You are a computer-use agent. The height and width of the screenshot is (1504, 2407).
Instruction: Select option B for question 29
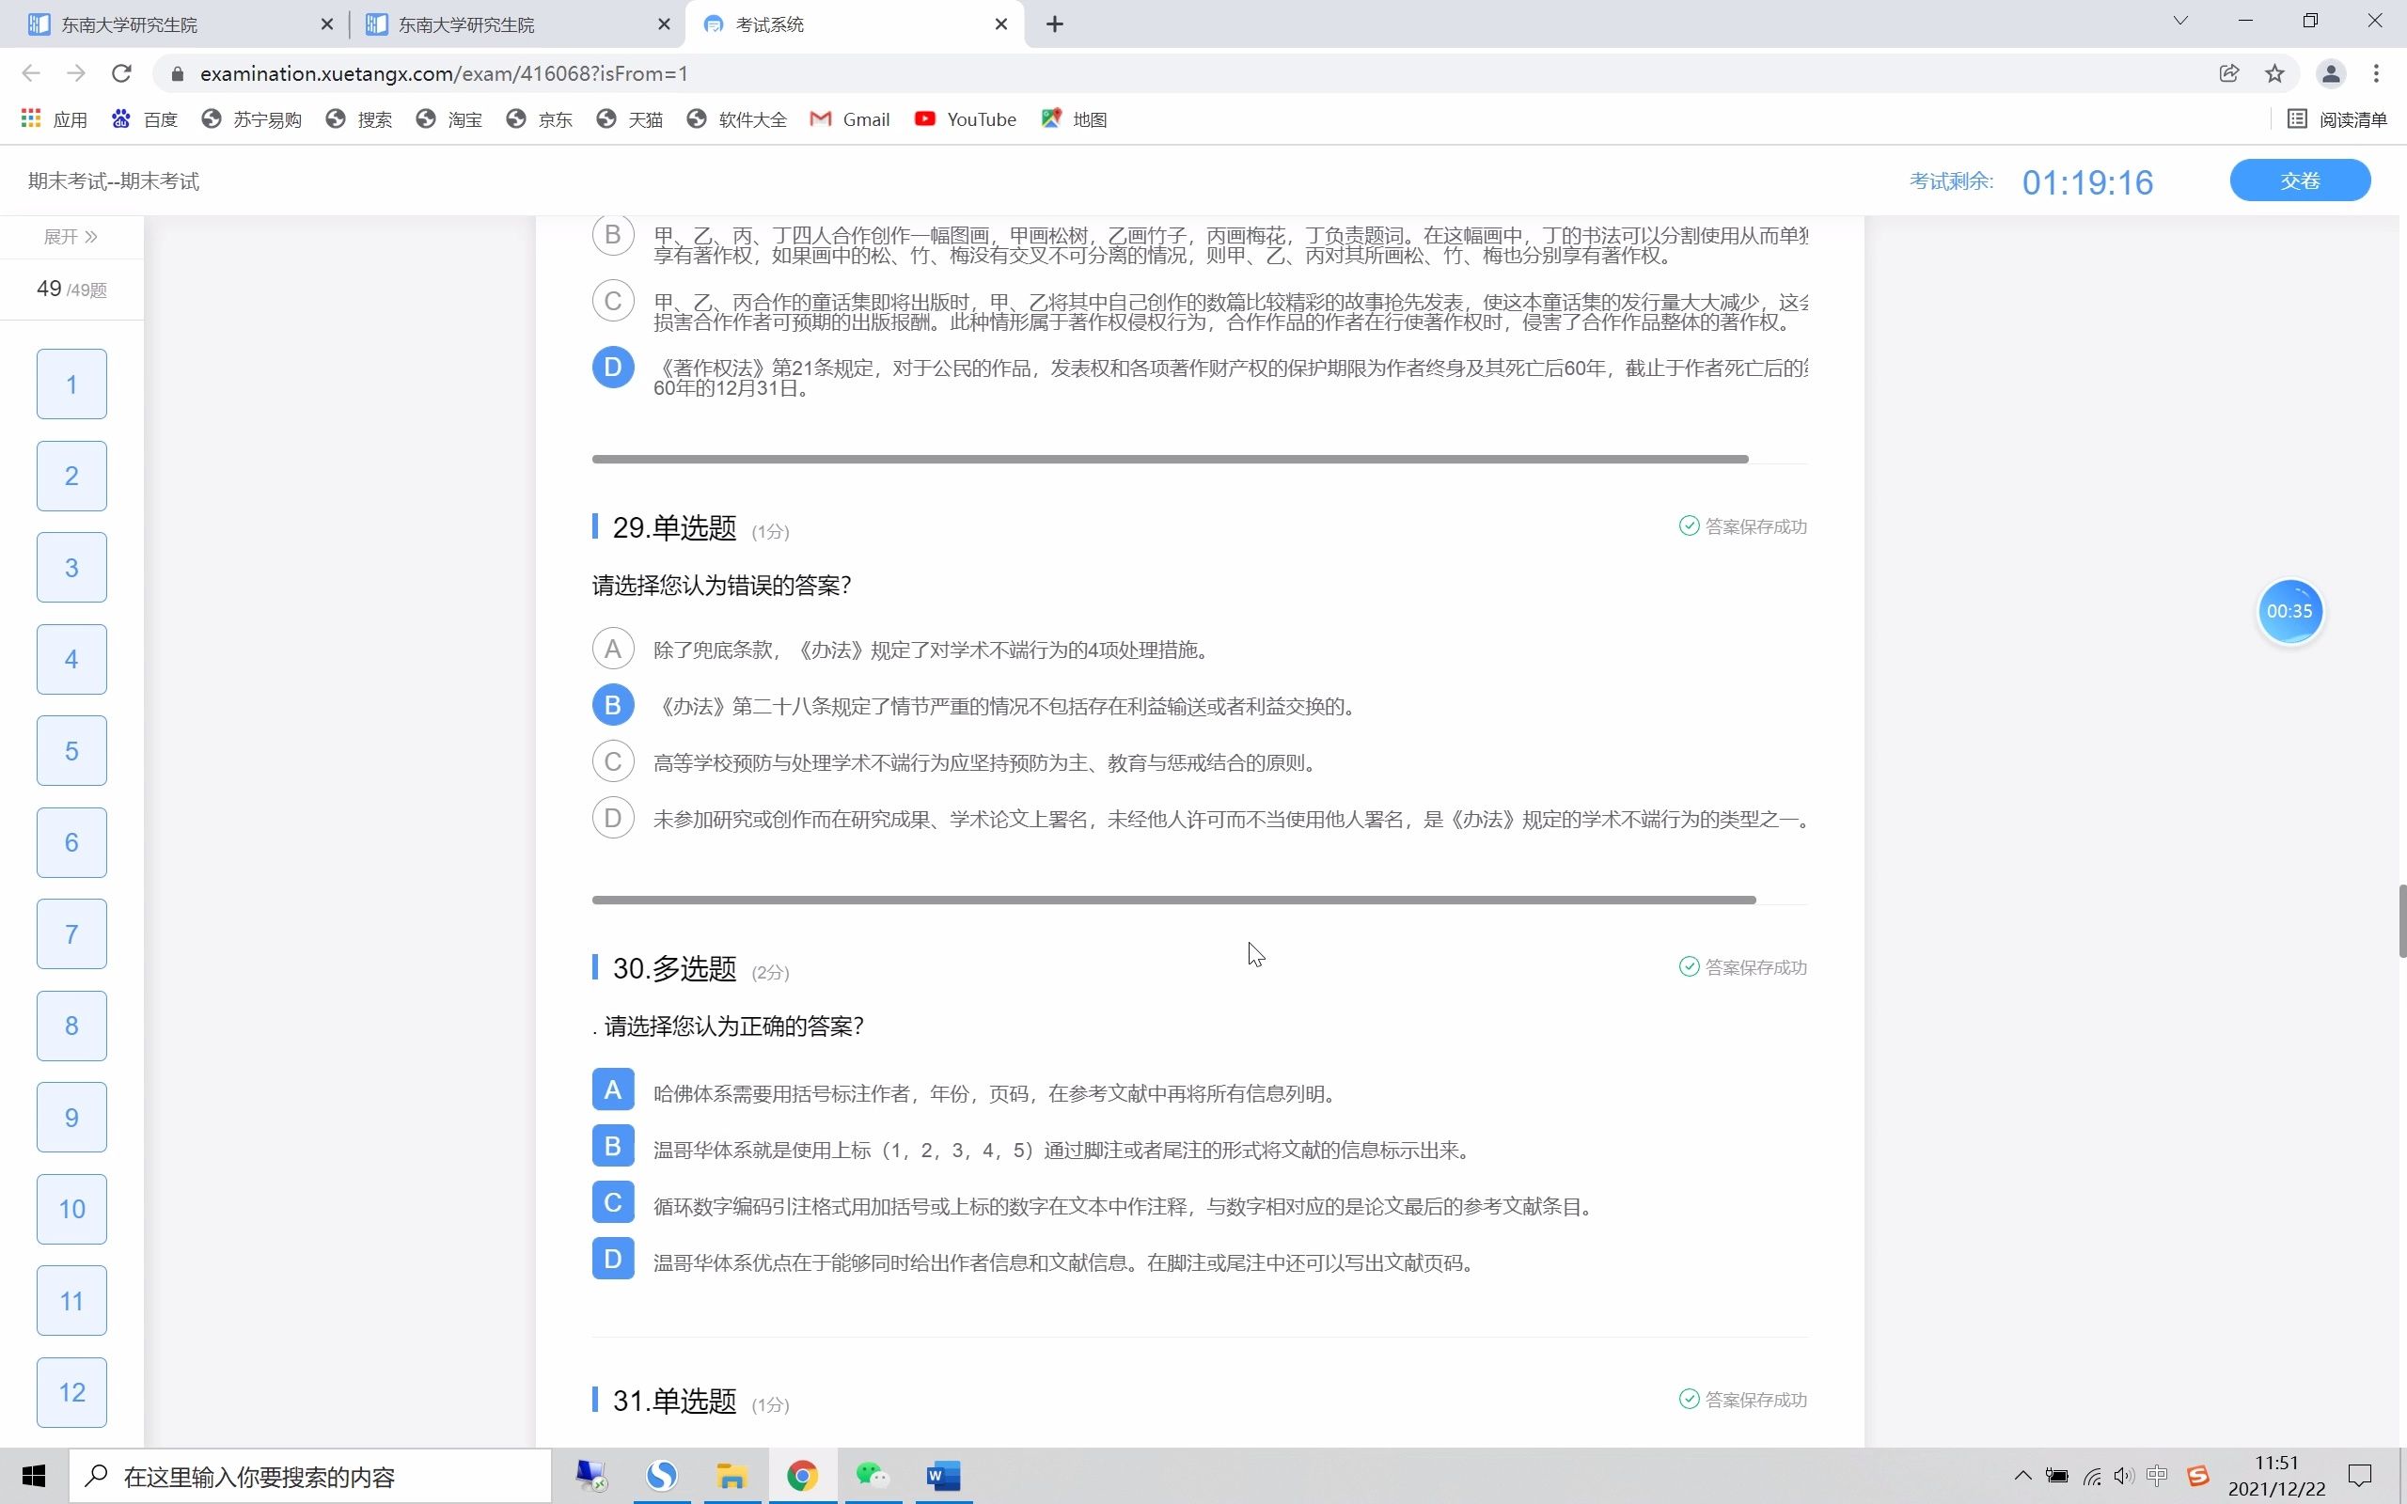tap(613, 705)
